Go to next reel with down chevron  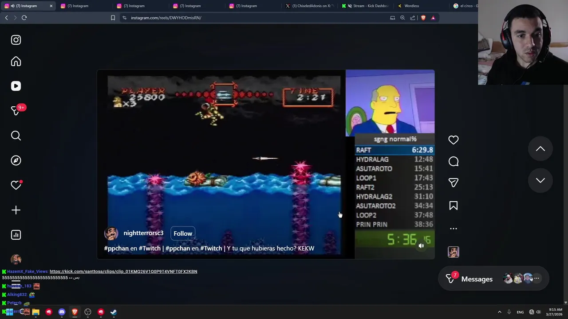(x=540, y=180)
